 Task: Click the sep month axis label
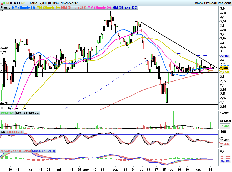[115, 170]
